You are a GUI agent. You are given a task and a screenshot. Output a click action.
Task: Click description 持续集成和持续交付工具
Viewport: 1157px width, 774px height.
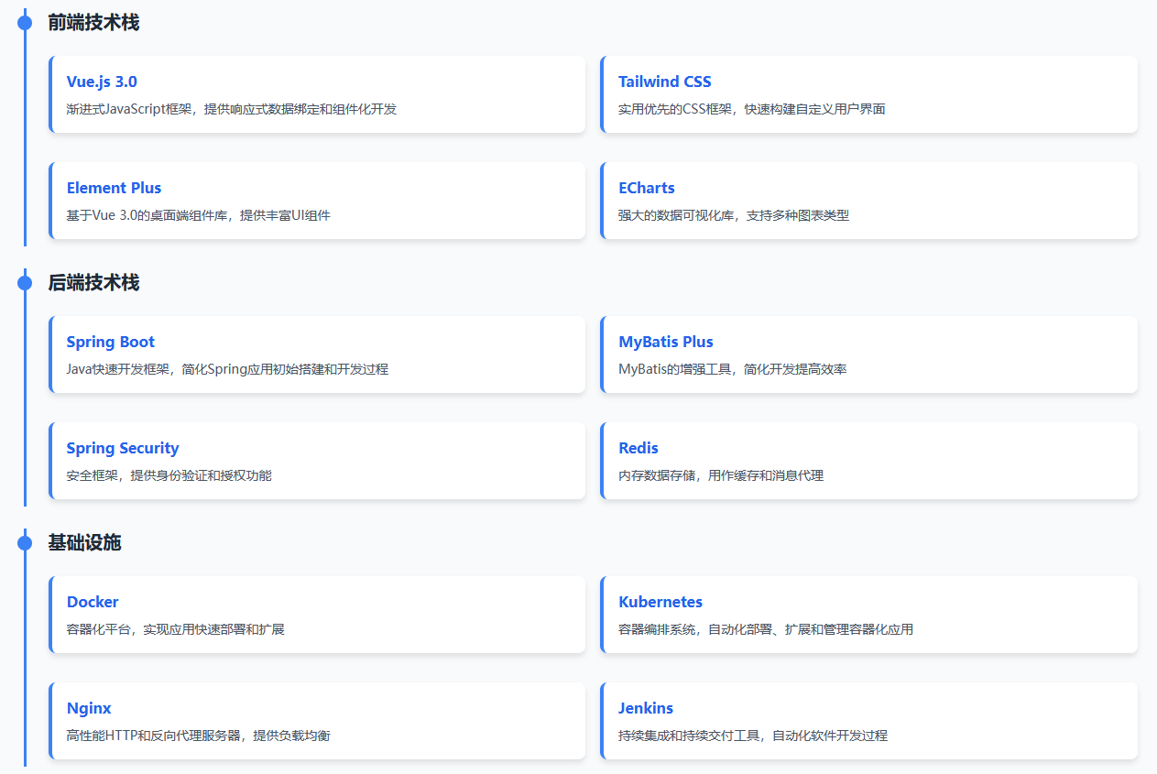click(753, 736)
